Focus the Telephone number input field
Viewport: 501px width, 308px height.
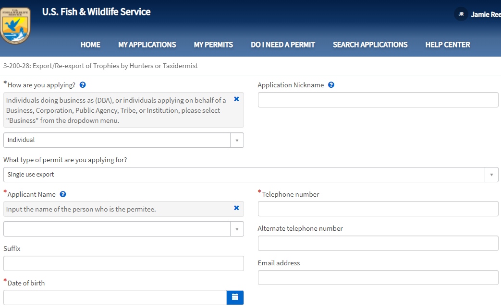(378, 209)
